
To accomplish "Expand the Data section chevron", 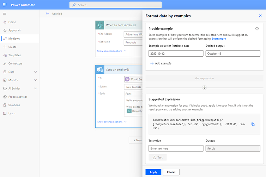I will coord(36,72).
